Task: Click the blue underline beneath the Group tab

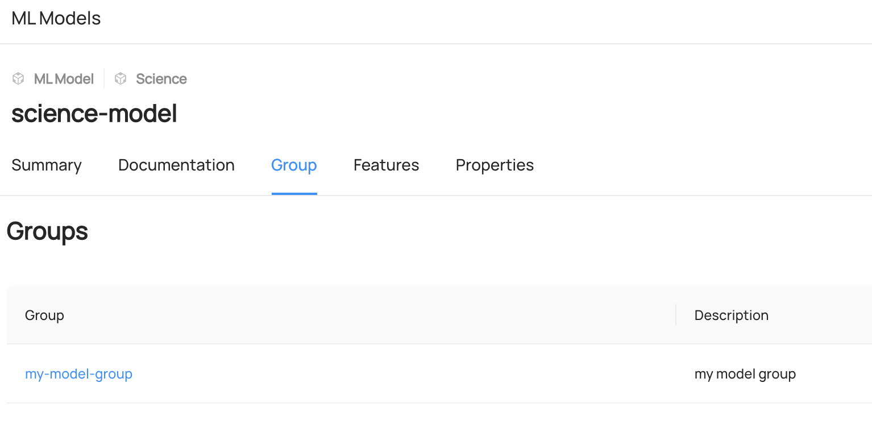Action: [x=294, y=194]
